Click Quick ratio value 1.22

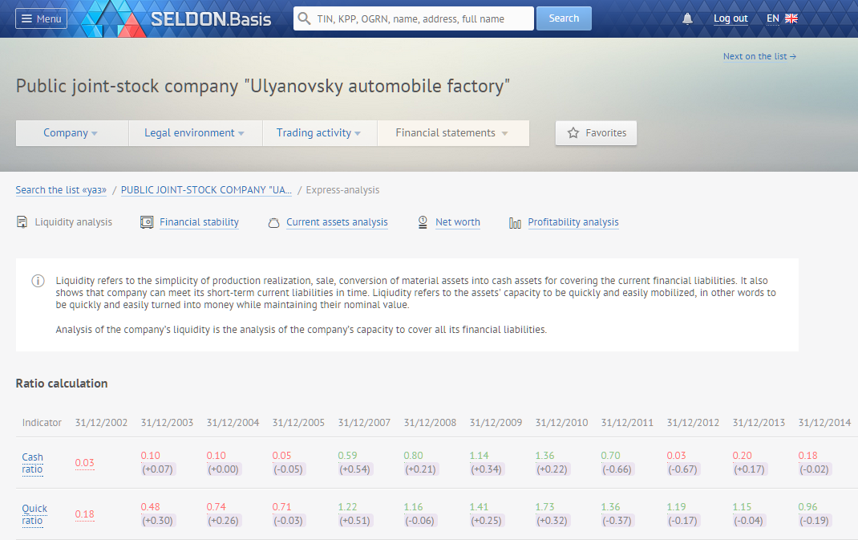coord(347,507)
